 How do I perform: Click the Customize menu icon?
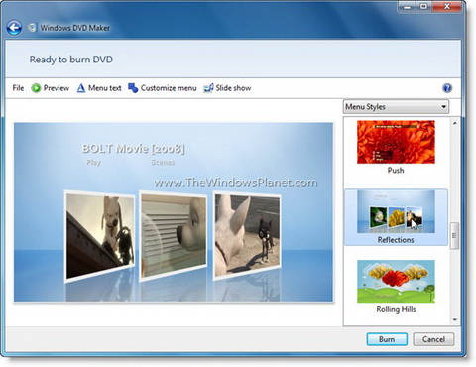click(x=133, y=88)
